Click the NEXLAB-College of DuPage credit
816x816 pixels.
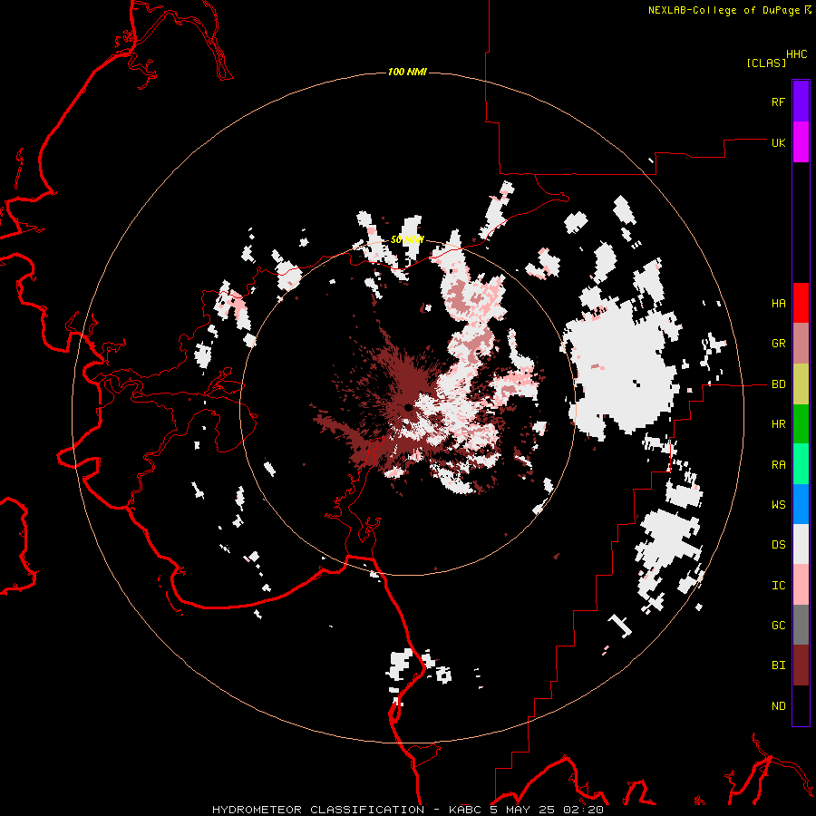tap(729, 10)
